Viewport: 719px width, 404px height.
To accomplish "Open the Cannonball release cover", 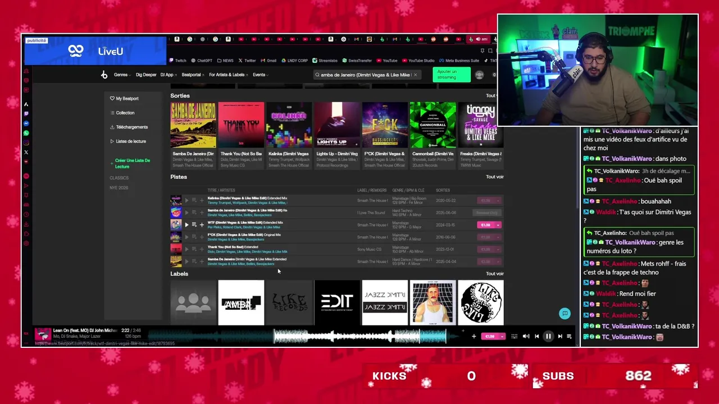I will point(433,125).
